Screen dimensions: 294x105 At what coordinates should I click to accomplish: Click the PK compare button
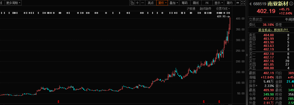(207, 3)
